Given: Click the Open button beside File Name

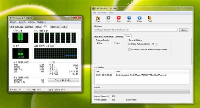Looking at the screenshot, I should point(184,30).
